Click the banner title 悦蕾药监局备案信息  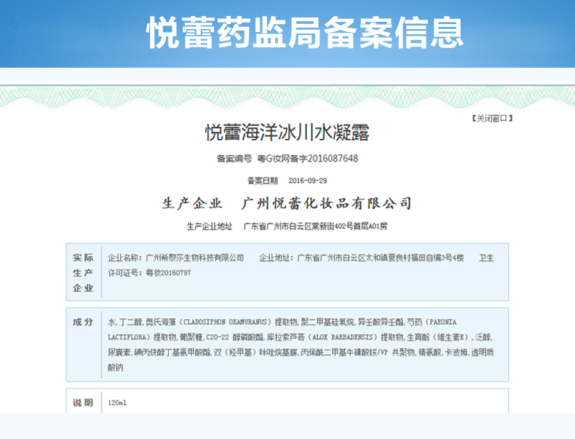click(305, 32)
